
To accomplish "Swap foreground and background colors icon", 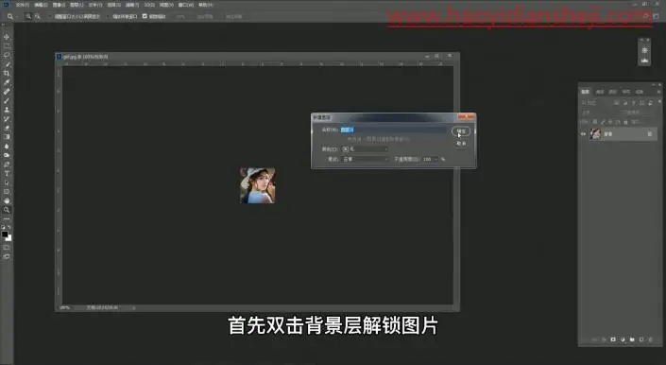I will [9, 228].
